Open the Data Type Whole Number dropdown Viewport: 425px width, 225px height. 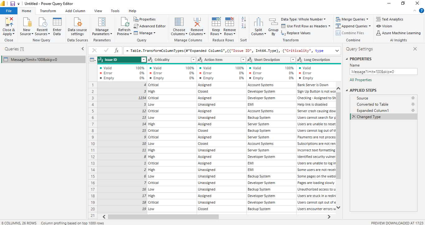(304, 19)
